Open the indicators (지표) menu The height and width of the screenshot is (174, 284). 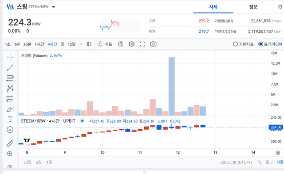(105, 44)
